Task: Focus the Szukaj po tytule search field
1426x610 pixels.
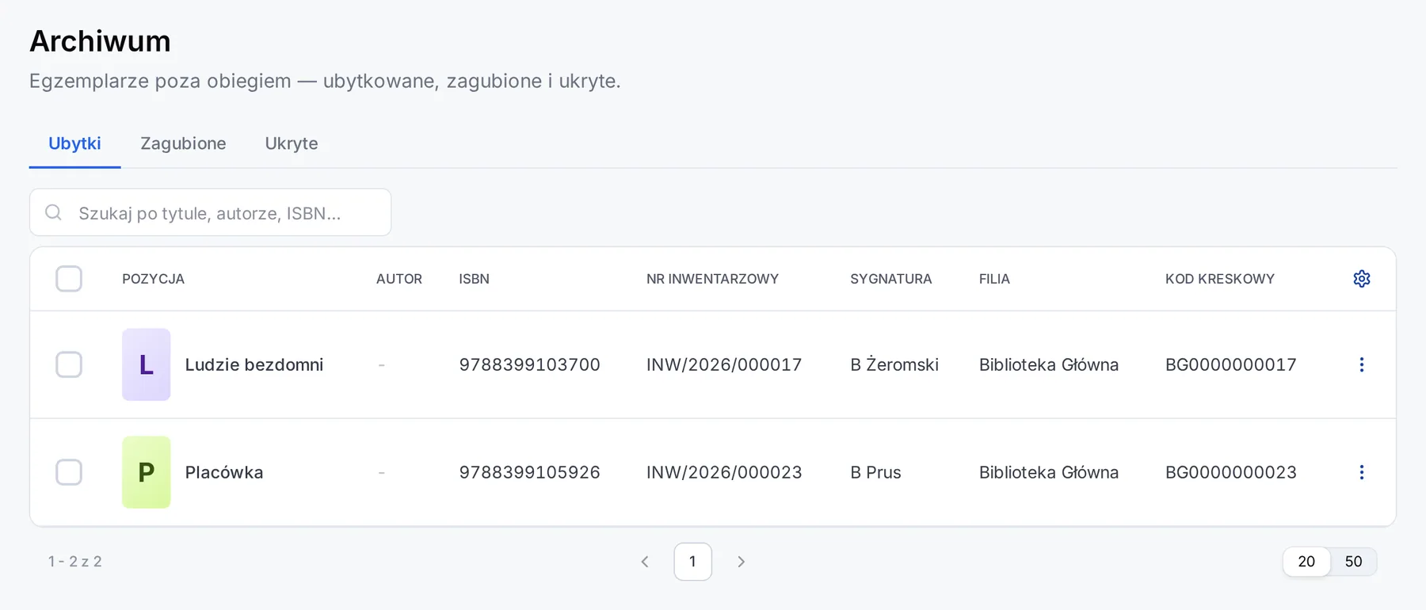Action: pyautogui.click(x=211, y=212)
